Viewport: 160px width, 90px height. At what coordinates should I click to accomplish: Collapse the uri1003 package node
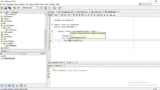coord(2,28)
